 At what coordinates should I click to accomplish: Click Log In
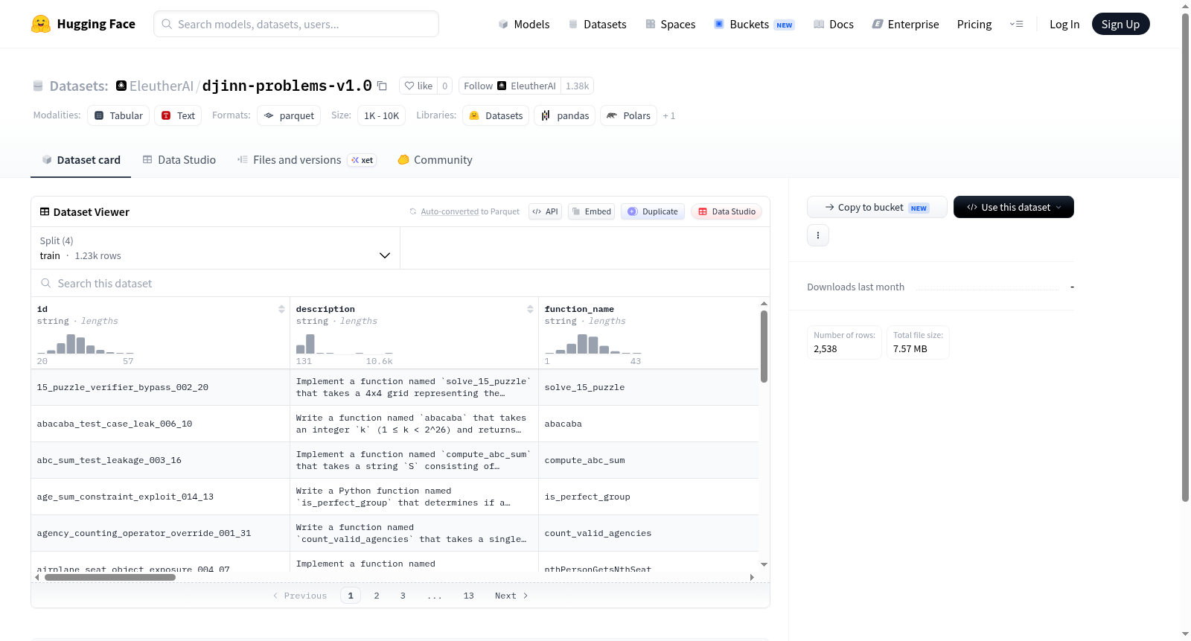pos(1064,25)
